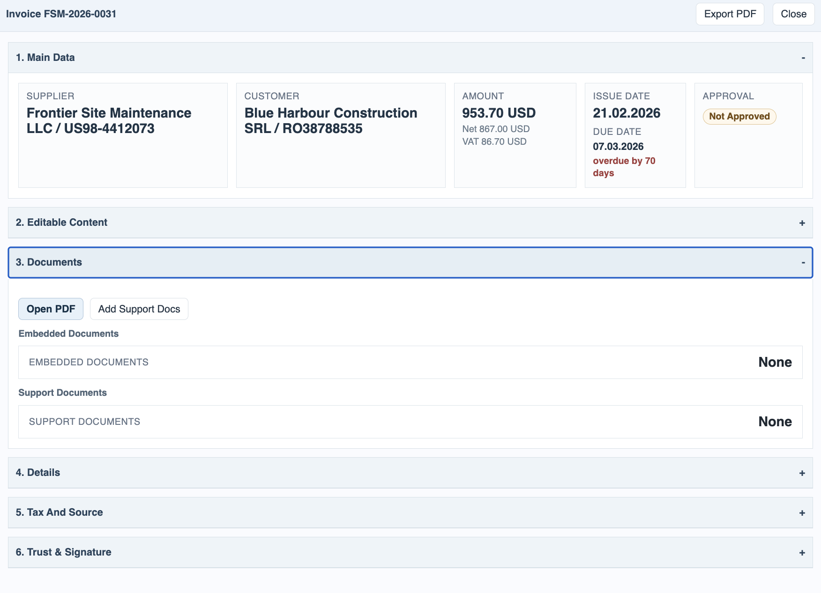Click the Invoice FSM-2026-0031 title
Image resolution: width=821 pixels, height=593 pixels.
coord(61,14)
